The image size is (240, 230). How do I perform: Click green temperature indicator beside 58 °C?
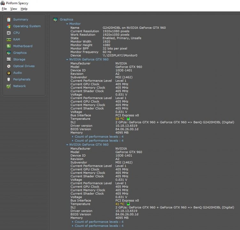128,119
